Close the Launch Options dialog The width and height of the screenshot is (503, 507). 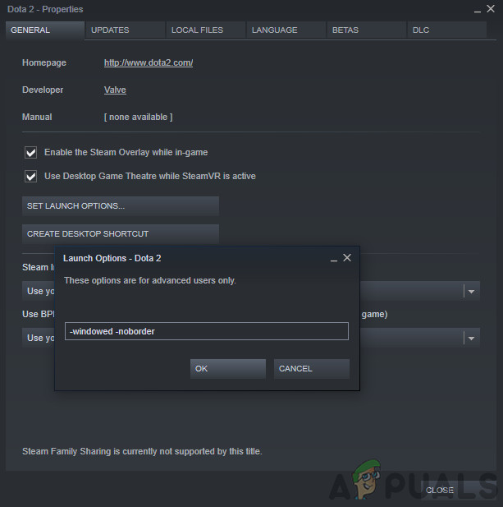347,258
